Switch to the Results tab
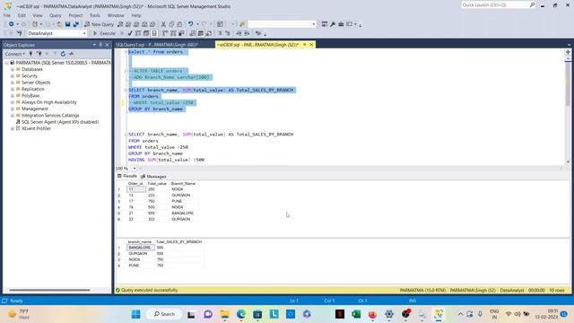574x323 pixels. click(x=127, y=176)
